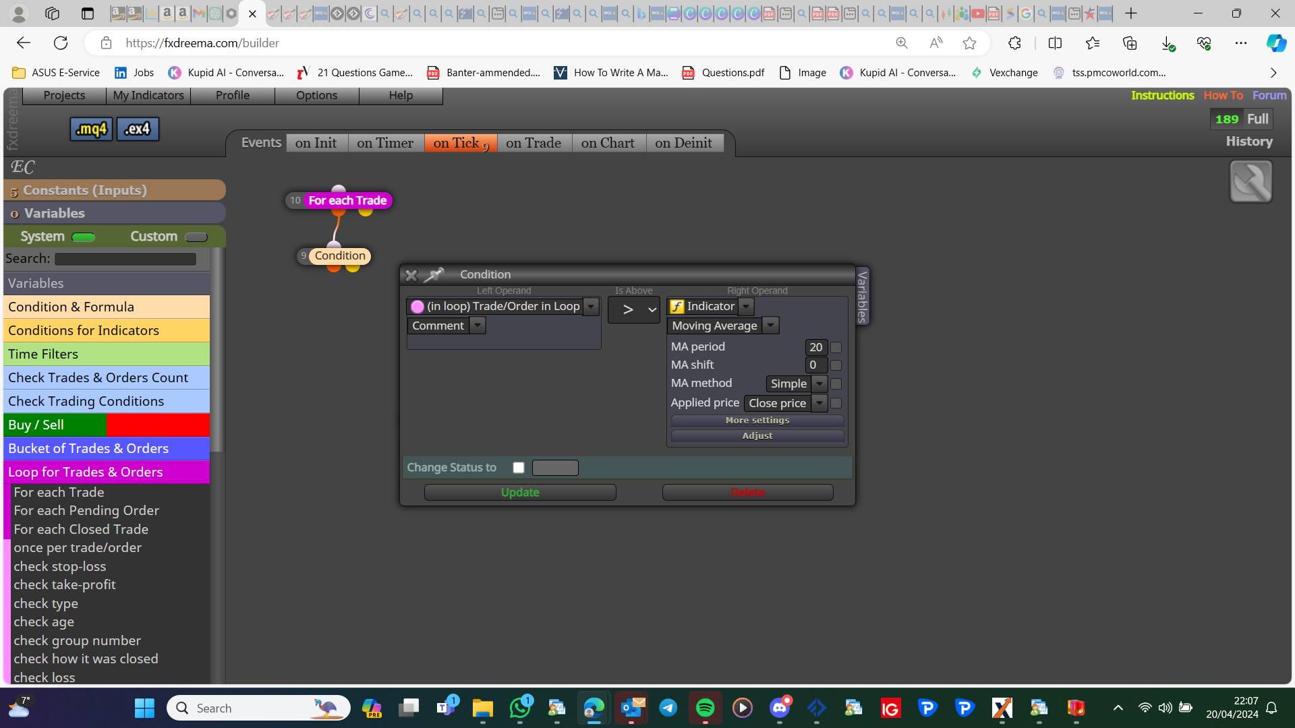Screen dimensions: 1295x728
Task: Open the My Indicators menu
Action: (x=148, y=96)
